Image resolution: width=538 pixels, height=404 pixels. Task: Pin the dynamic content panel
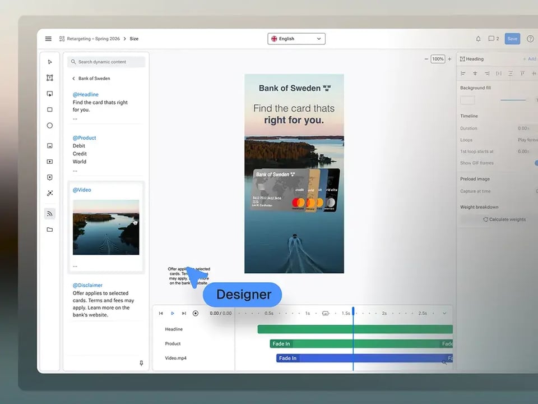point(141,363)
